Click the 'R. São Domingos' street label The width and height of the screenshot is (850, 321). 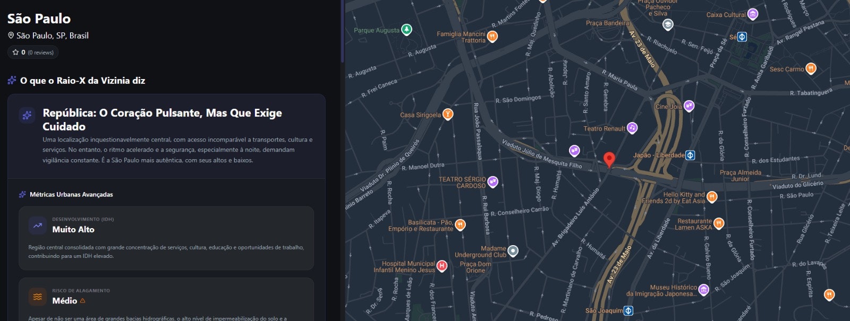point(518,99)
